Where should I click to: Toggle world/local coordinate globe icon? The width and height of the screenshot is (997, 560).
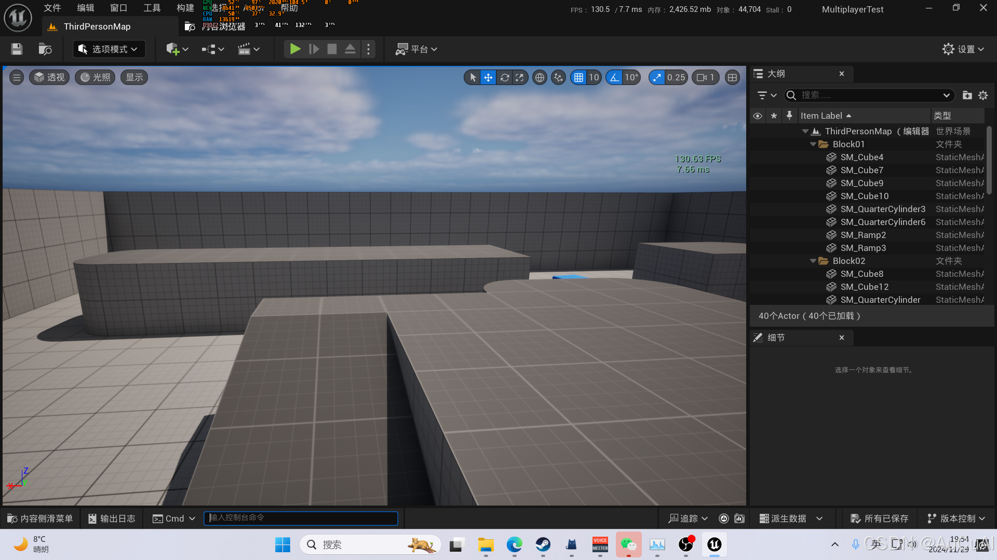click(540, 78)
